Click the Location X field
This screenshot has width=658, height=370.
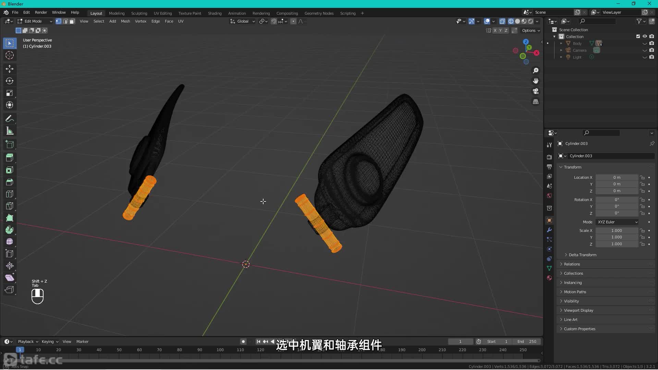(x=617, y=177)
